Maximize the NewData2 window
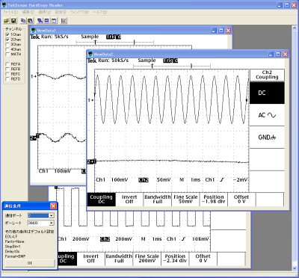This screenshot has width=299, height=278. [278, 54]
